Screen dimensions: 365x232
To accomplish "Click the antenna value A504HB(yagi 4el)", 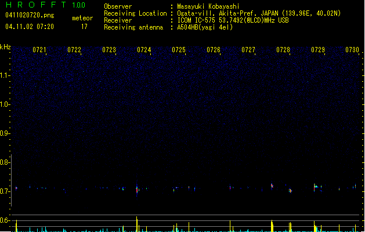I will coord(205,27).
